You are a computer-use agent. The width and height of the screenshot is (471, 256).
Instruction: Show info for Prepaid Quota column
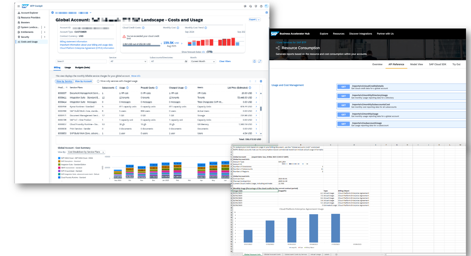[x=157, y=88]
